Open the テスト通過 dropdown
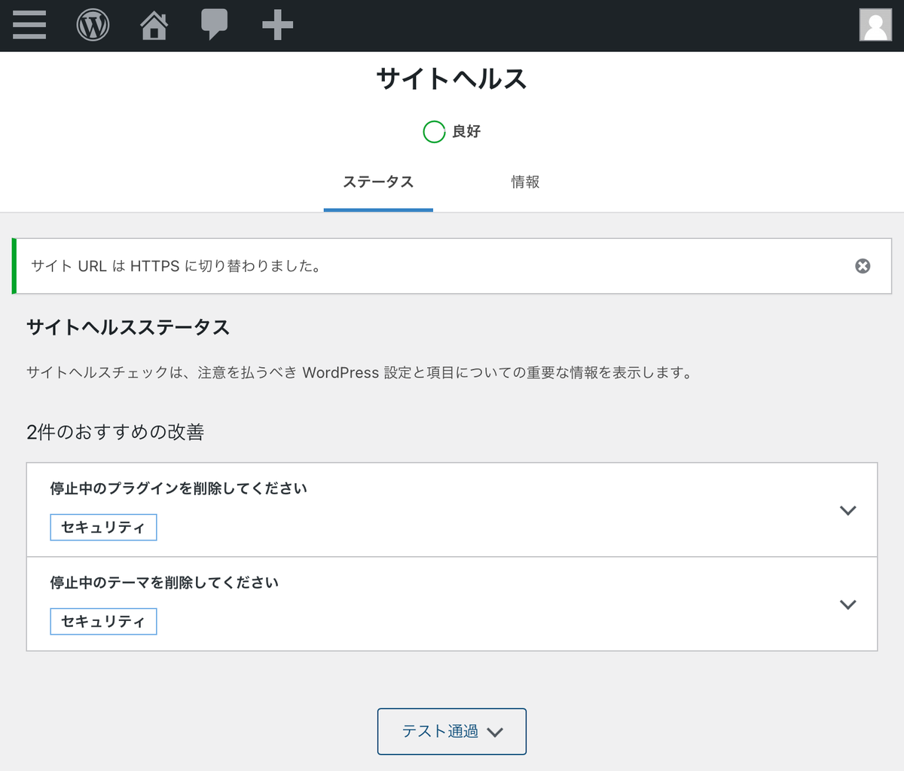Image resolution: width=904 pixels, height=771 pixels. (x=451, y=731)
